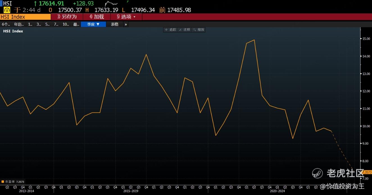The width and height of the screenshot is (372, 195).
Task: Click the orange HSI Index security field
Action: [25, 17]
